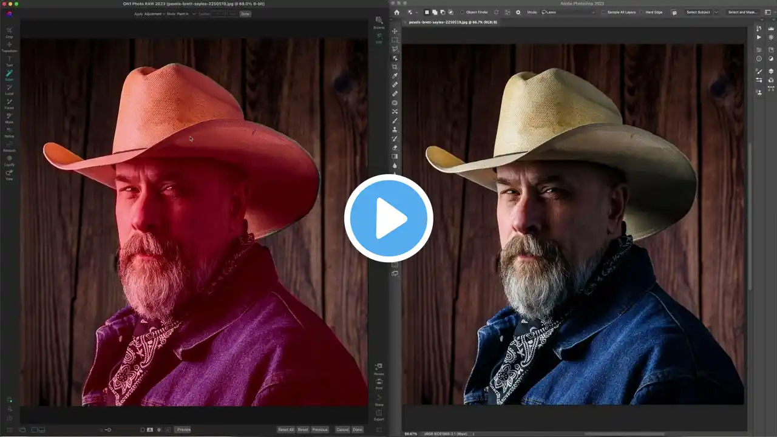Image resolution: width=777 pixels, height=437 pixels.
Task: Click the Select and Mask button
Action: click(x=742, y=12)
